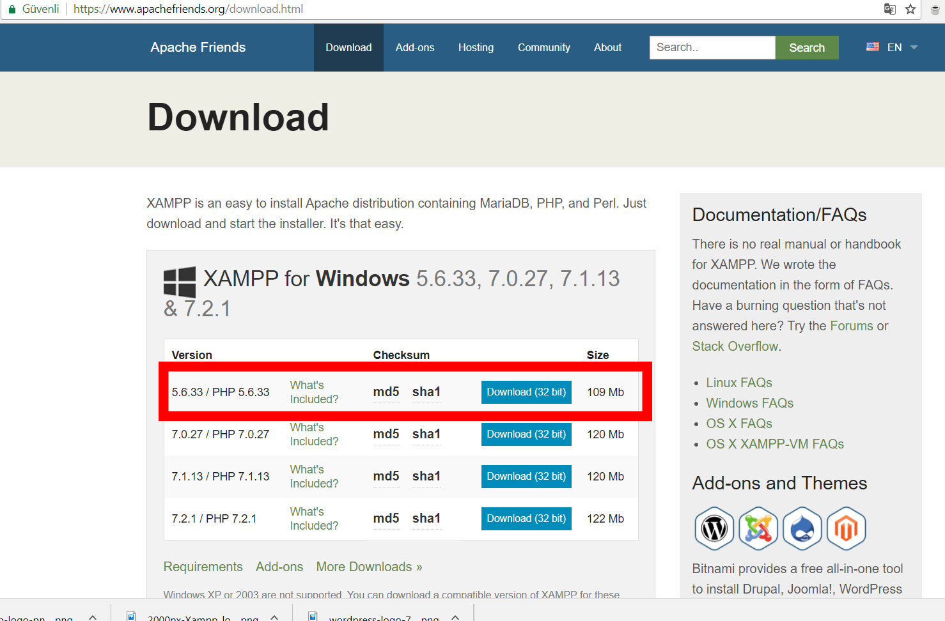The width and height of the screenshot is (945, 621).
Task: Download XAMPP 7.1.13 (32 bit)
Action: pyautogui.click(x=526, y=476)
